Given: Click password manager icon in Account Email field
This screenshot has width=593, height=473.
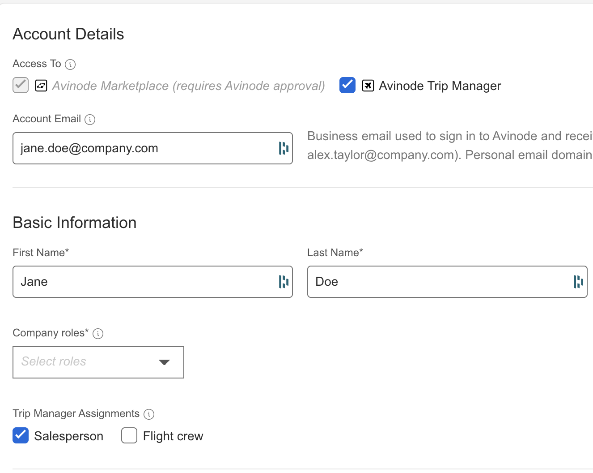Looking at the screenshot, I should coord(284,148).
